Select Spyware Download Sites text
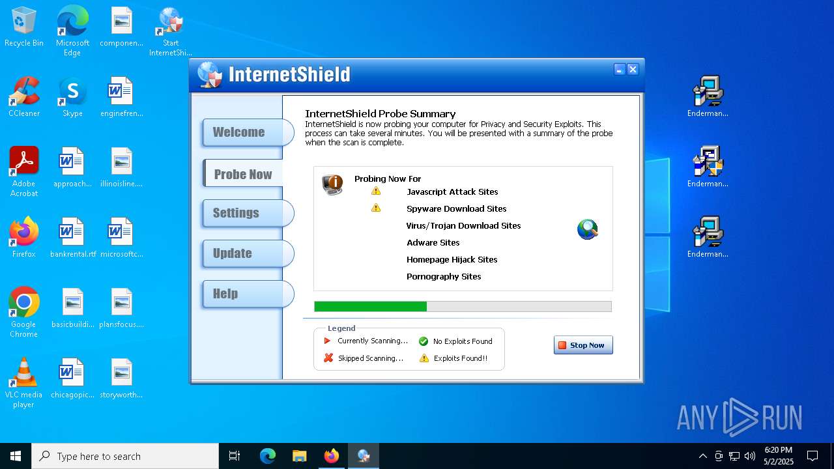 coord(456,208)
